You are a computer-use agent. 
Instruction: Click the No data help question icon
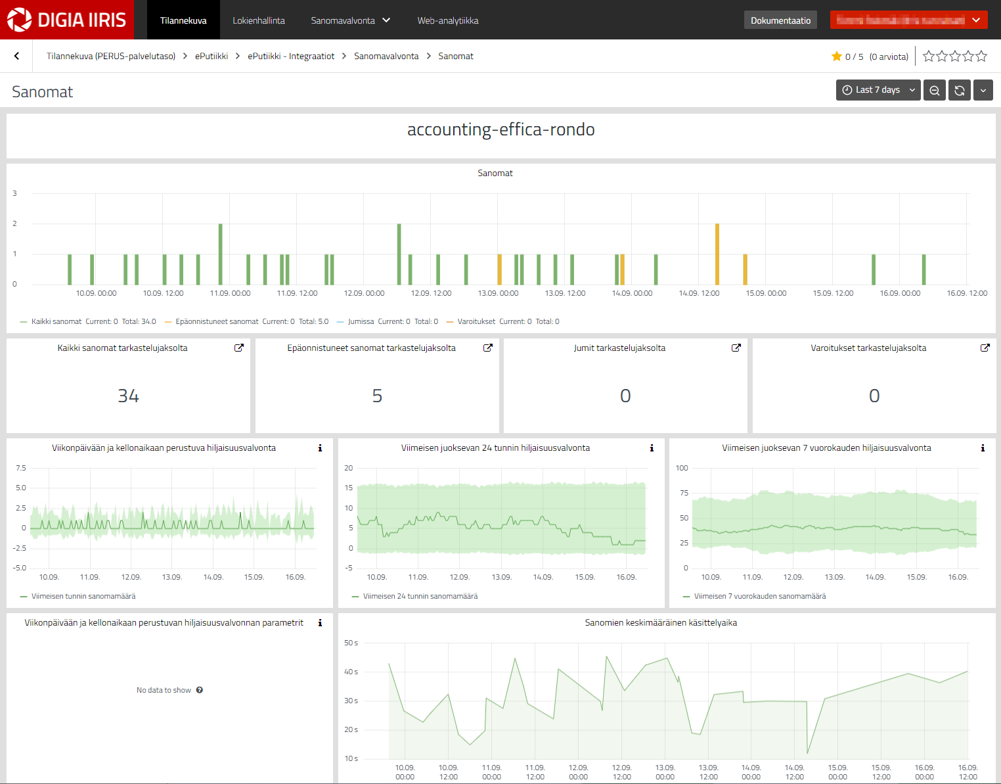click(x=200, y=690)
